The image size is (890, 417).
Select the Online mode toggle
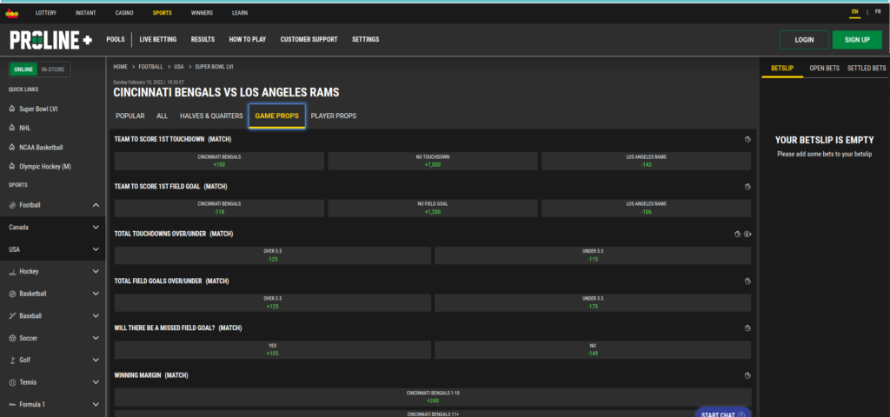[23, 69]
